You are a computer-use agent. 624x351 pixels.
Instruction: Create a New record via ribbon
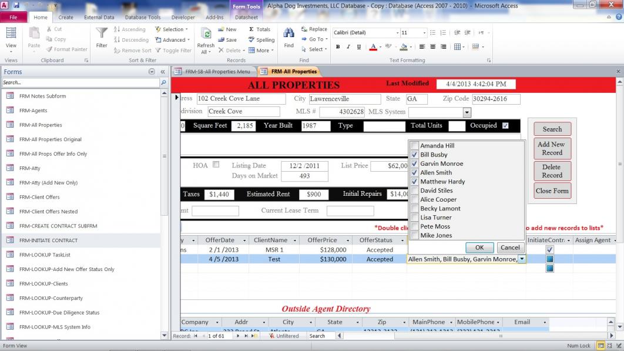pos(227,29)
